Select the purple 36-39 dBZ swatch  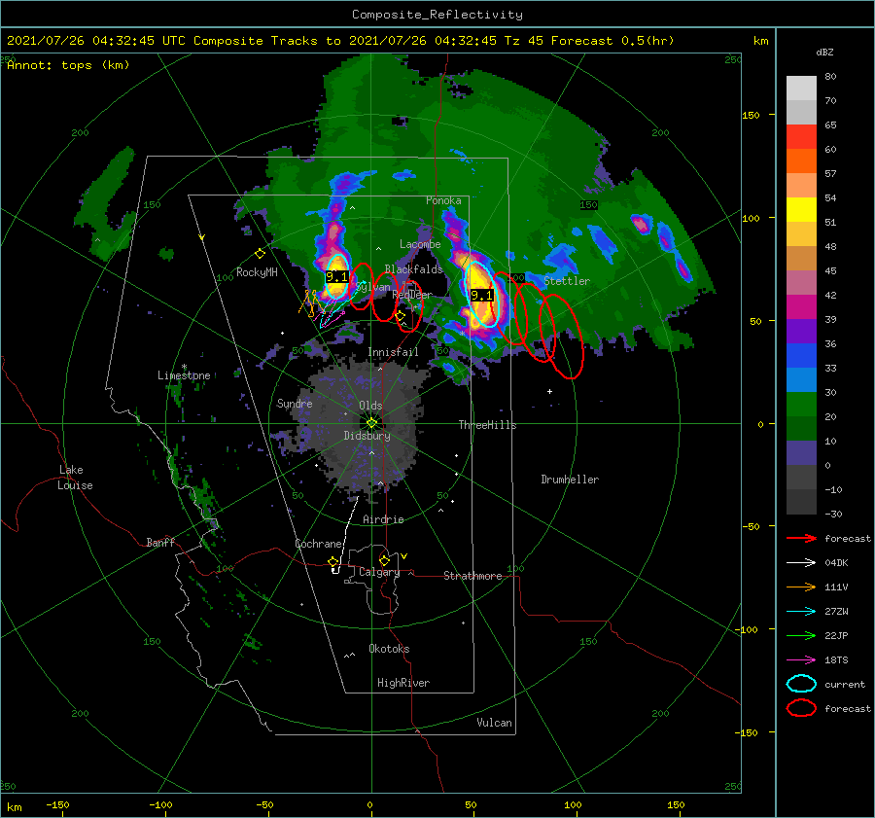[801, 332]
